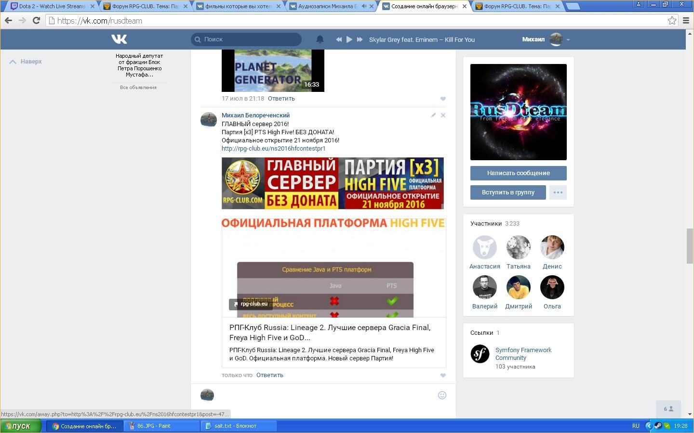Skip to next audio track
The width and height of the screenshot is (694, 433).
click(x=360, y=39)
